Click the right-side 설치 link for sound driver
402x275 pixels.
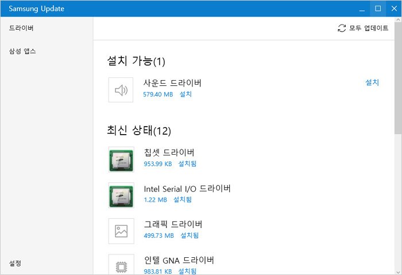click(x=372, y=82)
